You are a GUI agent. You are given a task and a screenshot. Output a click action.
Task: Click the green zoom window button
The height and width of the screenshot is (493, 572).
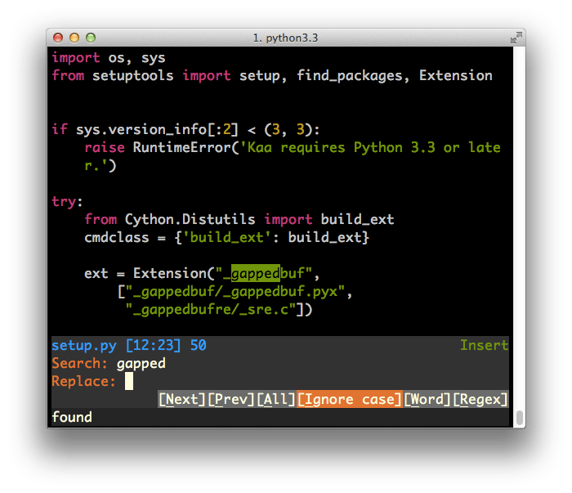[x=91, y=38]
